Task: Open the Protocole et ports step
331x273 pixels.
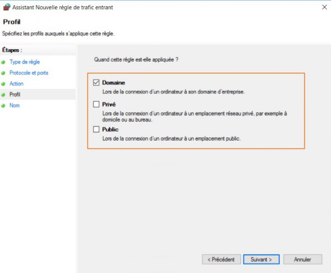Action: (x=29, y=73)
